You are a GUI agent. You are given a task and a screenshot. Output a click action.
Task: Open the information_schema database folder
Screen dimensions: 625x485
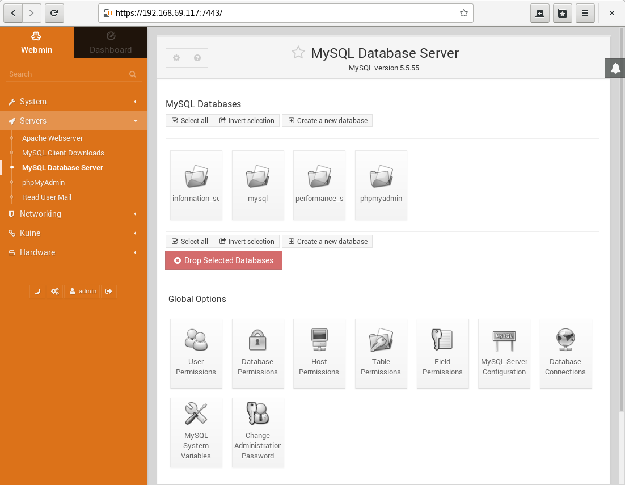(x=196, y=185)
